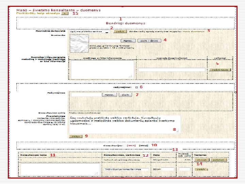Click the arrow button beside Peržiūrėti, kaip atrodys
The width and height of the screenshot is (245, 184).
click(x=65, y=13)
